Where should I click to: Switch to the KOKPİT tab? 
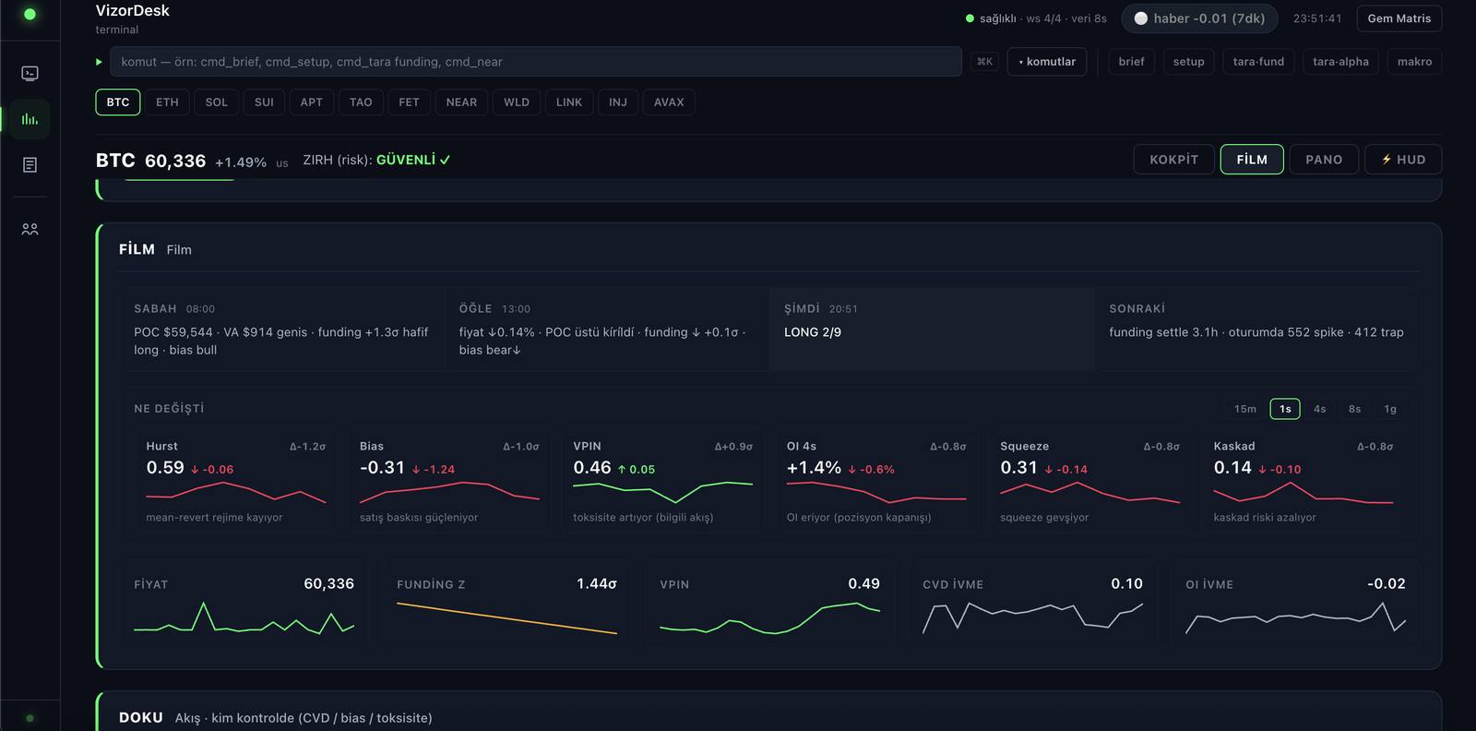pyautogui.click(x=1173, y=160)
